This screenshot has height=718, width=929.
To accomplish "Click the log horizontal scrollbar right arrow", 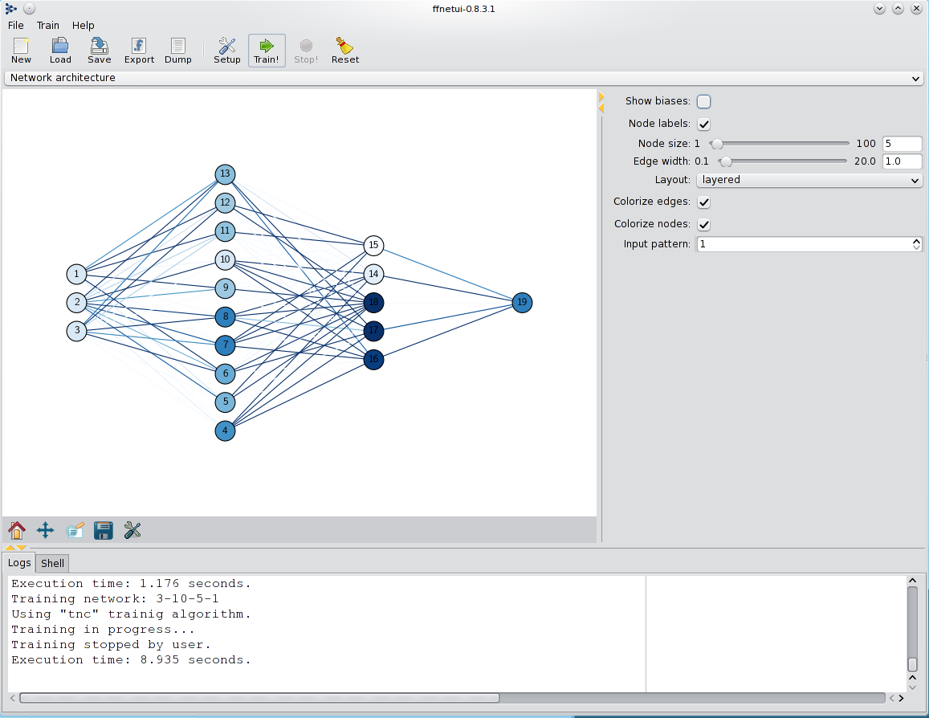I will click(901, 698).
